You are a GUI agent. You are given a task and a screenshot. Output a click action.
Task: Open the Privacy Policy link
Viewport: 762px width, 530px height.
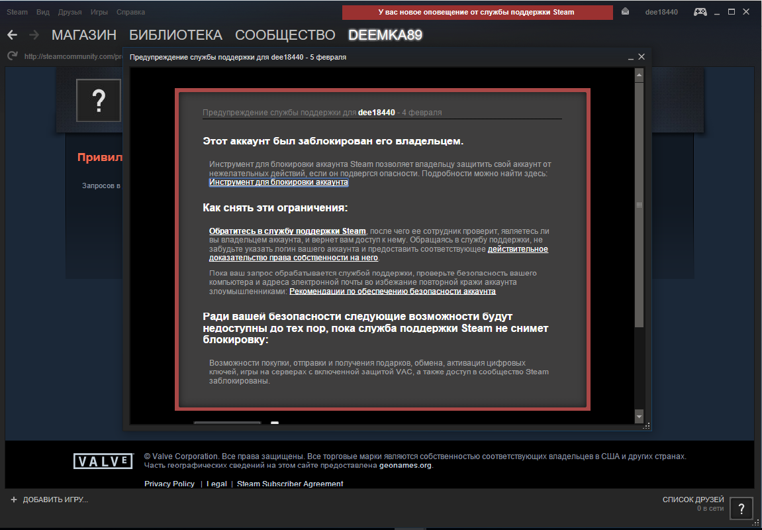[169, 484]
